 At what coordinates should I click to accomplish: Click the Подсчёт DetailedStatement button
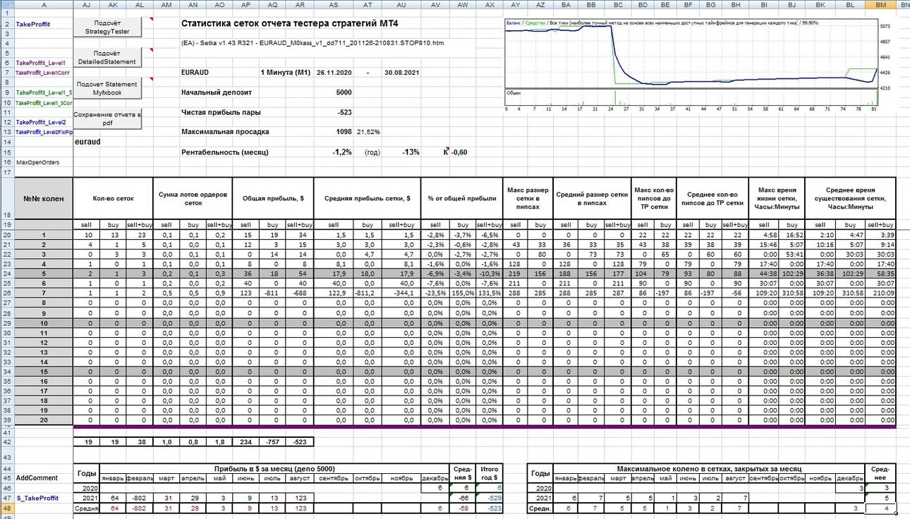click(108, 58)
